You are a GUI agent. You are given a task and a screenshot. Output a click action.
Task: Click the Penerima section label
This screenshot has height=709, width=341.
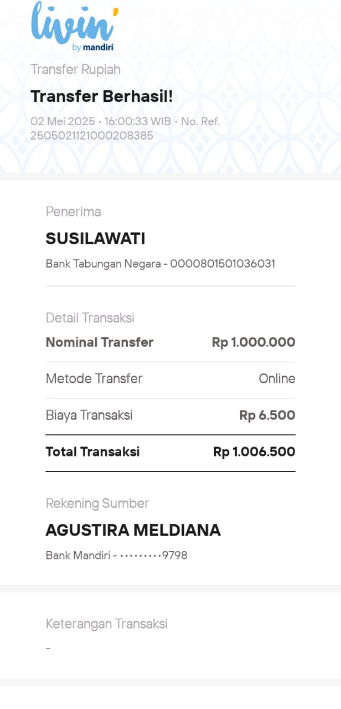[x=73, y=212]
